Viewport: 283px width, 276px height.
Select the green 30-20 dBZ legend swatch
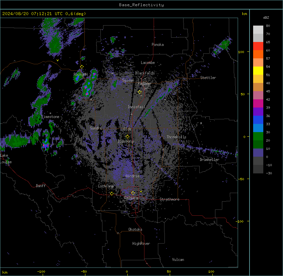(258, 136)
